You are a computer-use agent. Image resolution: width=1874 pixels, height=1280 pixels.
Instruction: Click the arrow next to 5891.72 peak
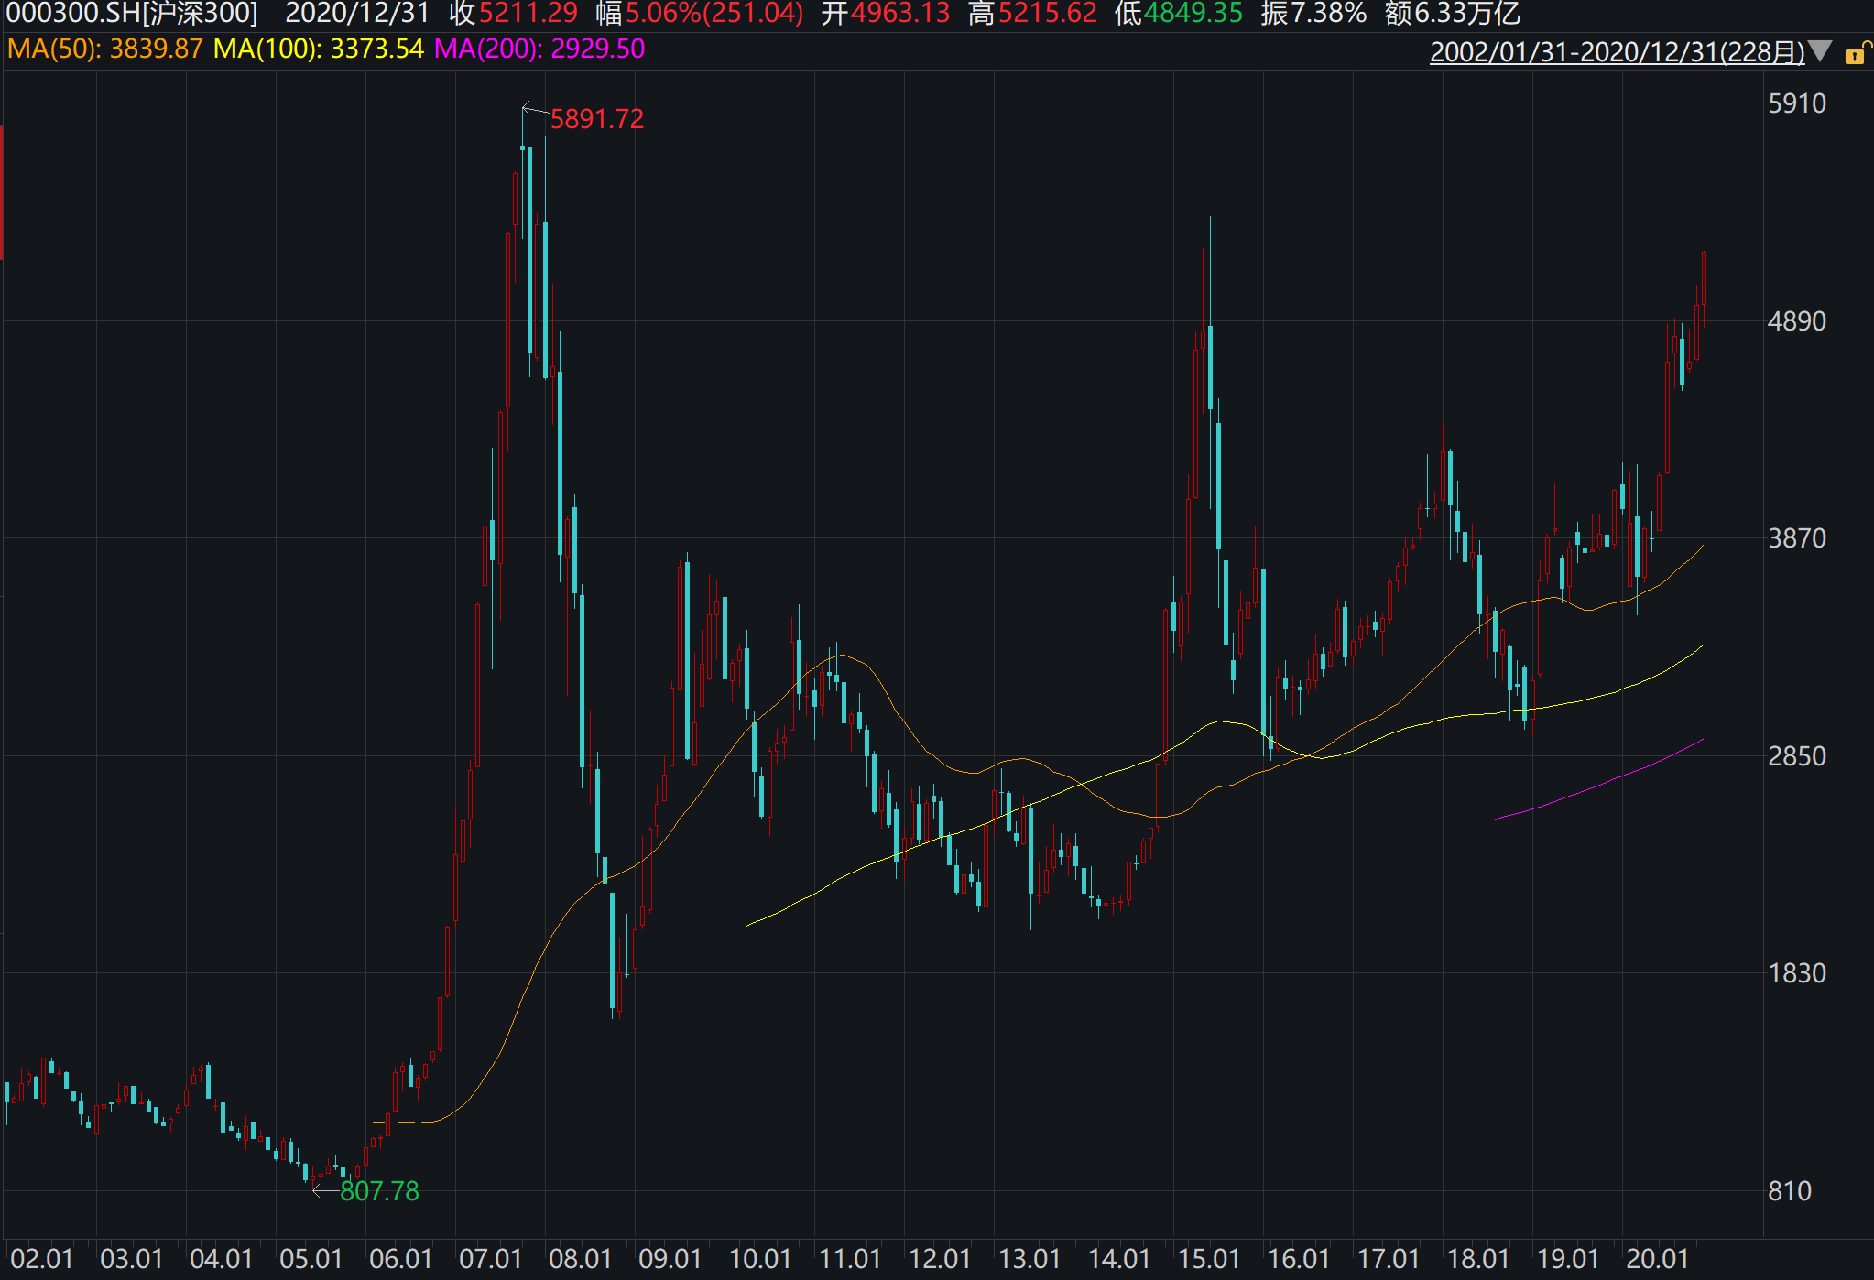coord(534,111)
